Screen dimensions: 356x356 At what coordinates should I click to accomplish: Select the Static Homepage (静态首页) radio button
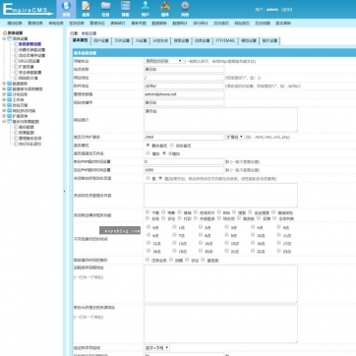pyautogui.click(x=148, y=145)
